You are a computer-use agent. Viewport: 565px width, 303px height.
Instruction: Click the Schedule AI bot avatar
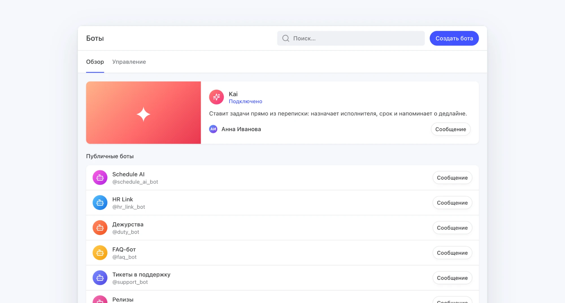(100, 178)
